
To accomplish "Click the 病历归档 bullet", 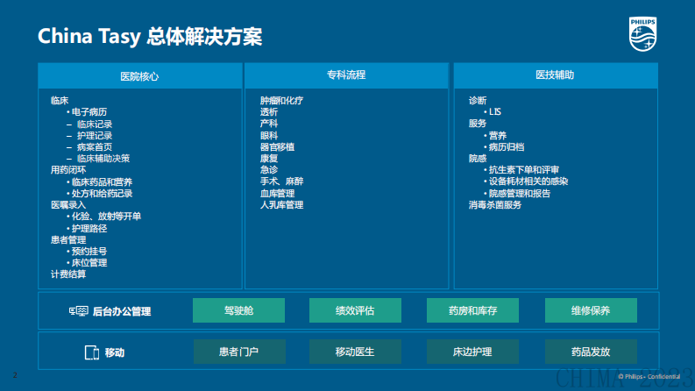I will point(507,146).
